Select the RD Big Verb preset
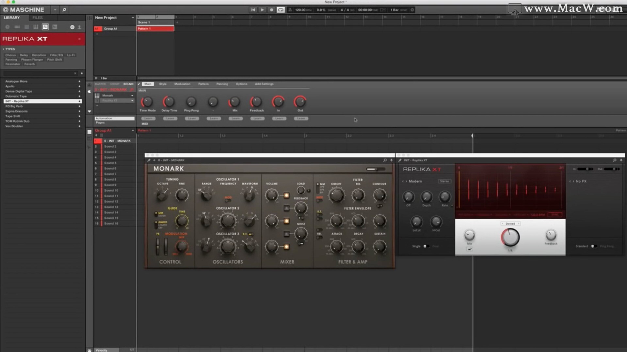This screenshot has height=352, width=627. coord(42,106)
